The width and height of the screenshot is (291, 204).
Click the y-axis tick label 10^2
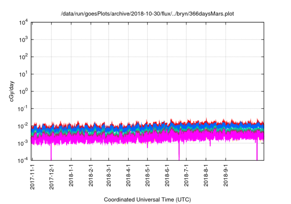23,57
